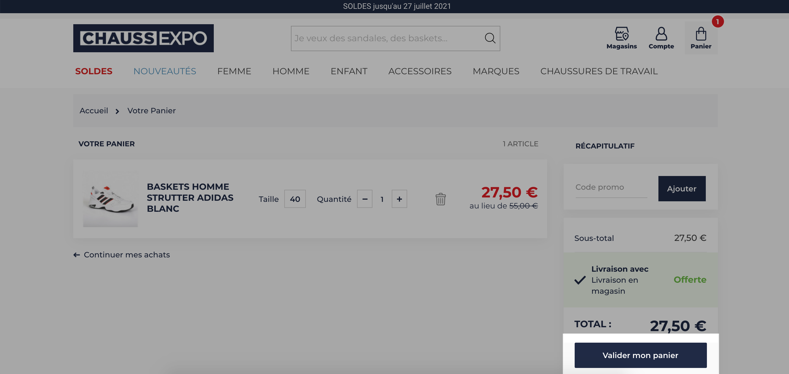Open the FEMME category menu
Screen dimensions: 789x374
click(x=234, y=71)
